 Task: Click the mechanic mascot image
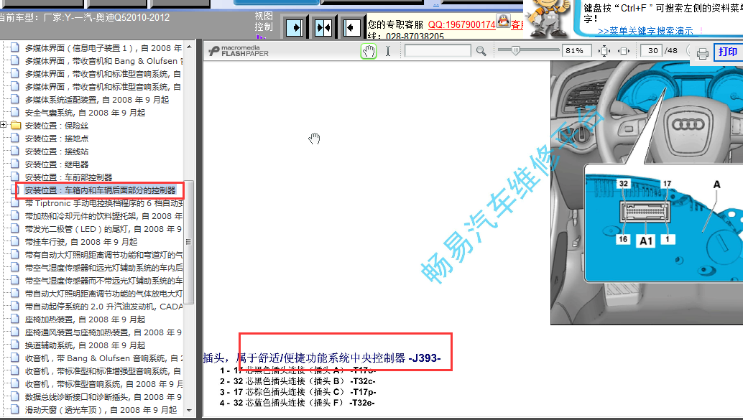click(x=550, y=18)
